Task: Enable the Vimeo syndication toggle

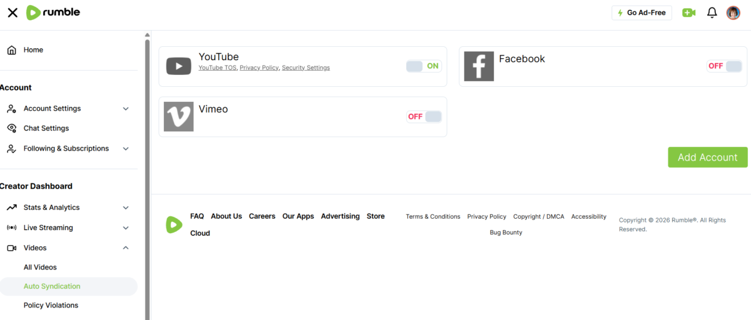Action: click(x=424, y=117)
